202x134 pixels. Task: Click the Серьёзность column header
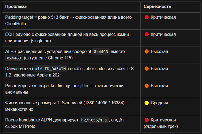[x=157, y=6]
